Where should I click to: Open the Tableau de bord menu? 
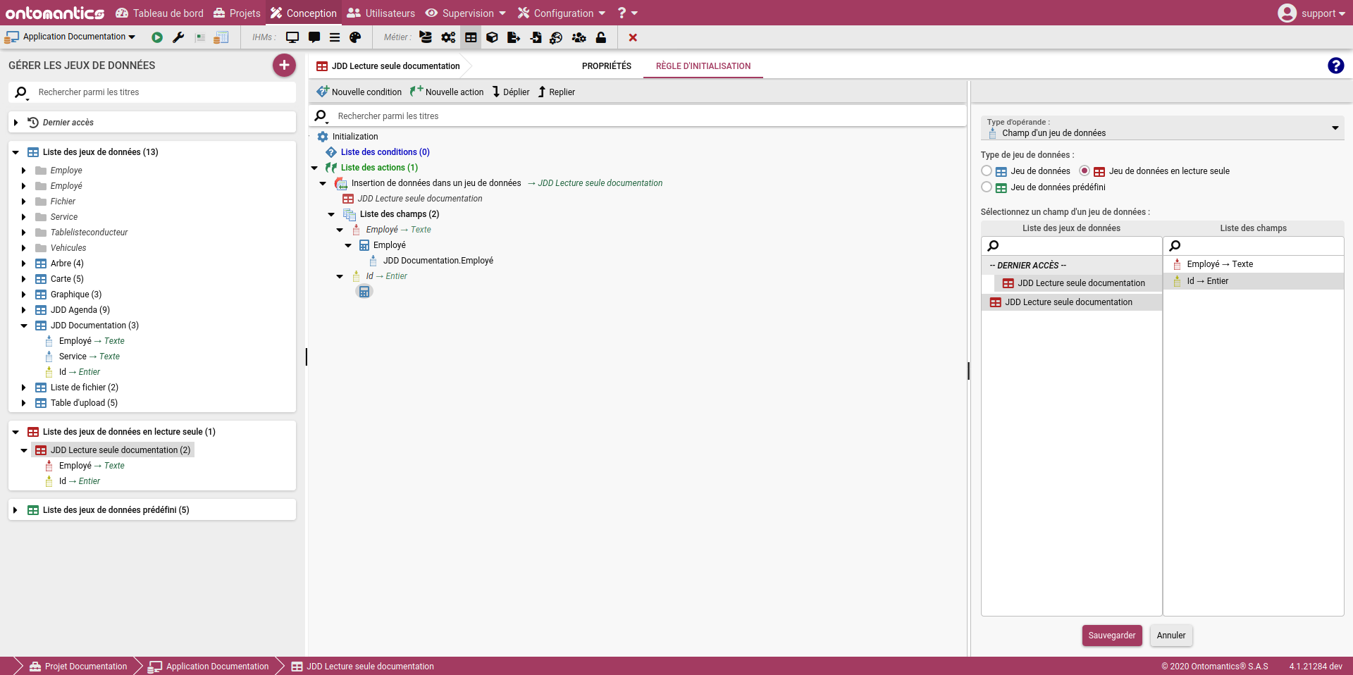tap(160, 13)
